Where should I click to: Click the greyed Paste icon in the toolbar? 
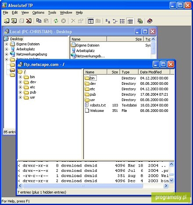tap(46, 21)
